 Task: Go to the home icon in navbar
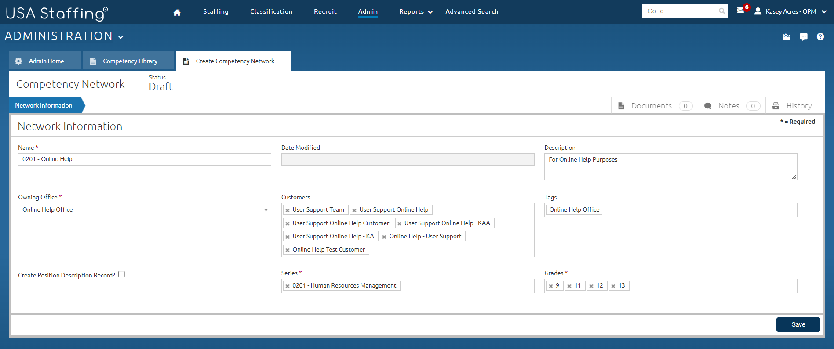[x=177, y=12]
